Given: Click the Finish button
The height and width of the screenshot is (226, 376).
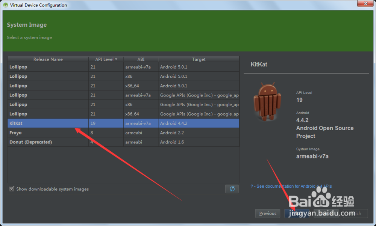Looking at the screenshot, I should (355, 213).
